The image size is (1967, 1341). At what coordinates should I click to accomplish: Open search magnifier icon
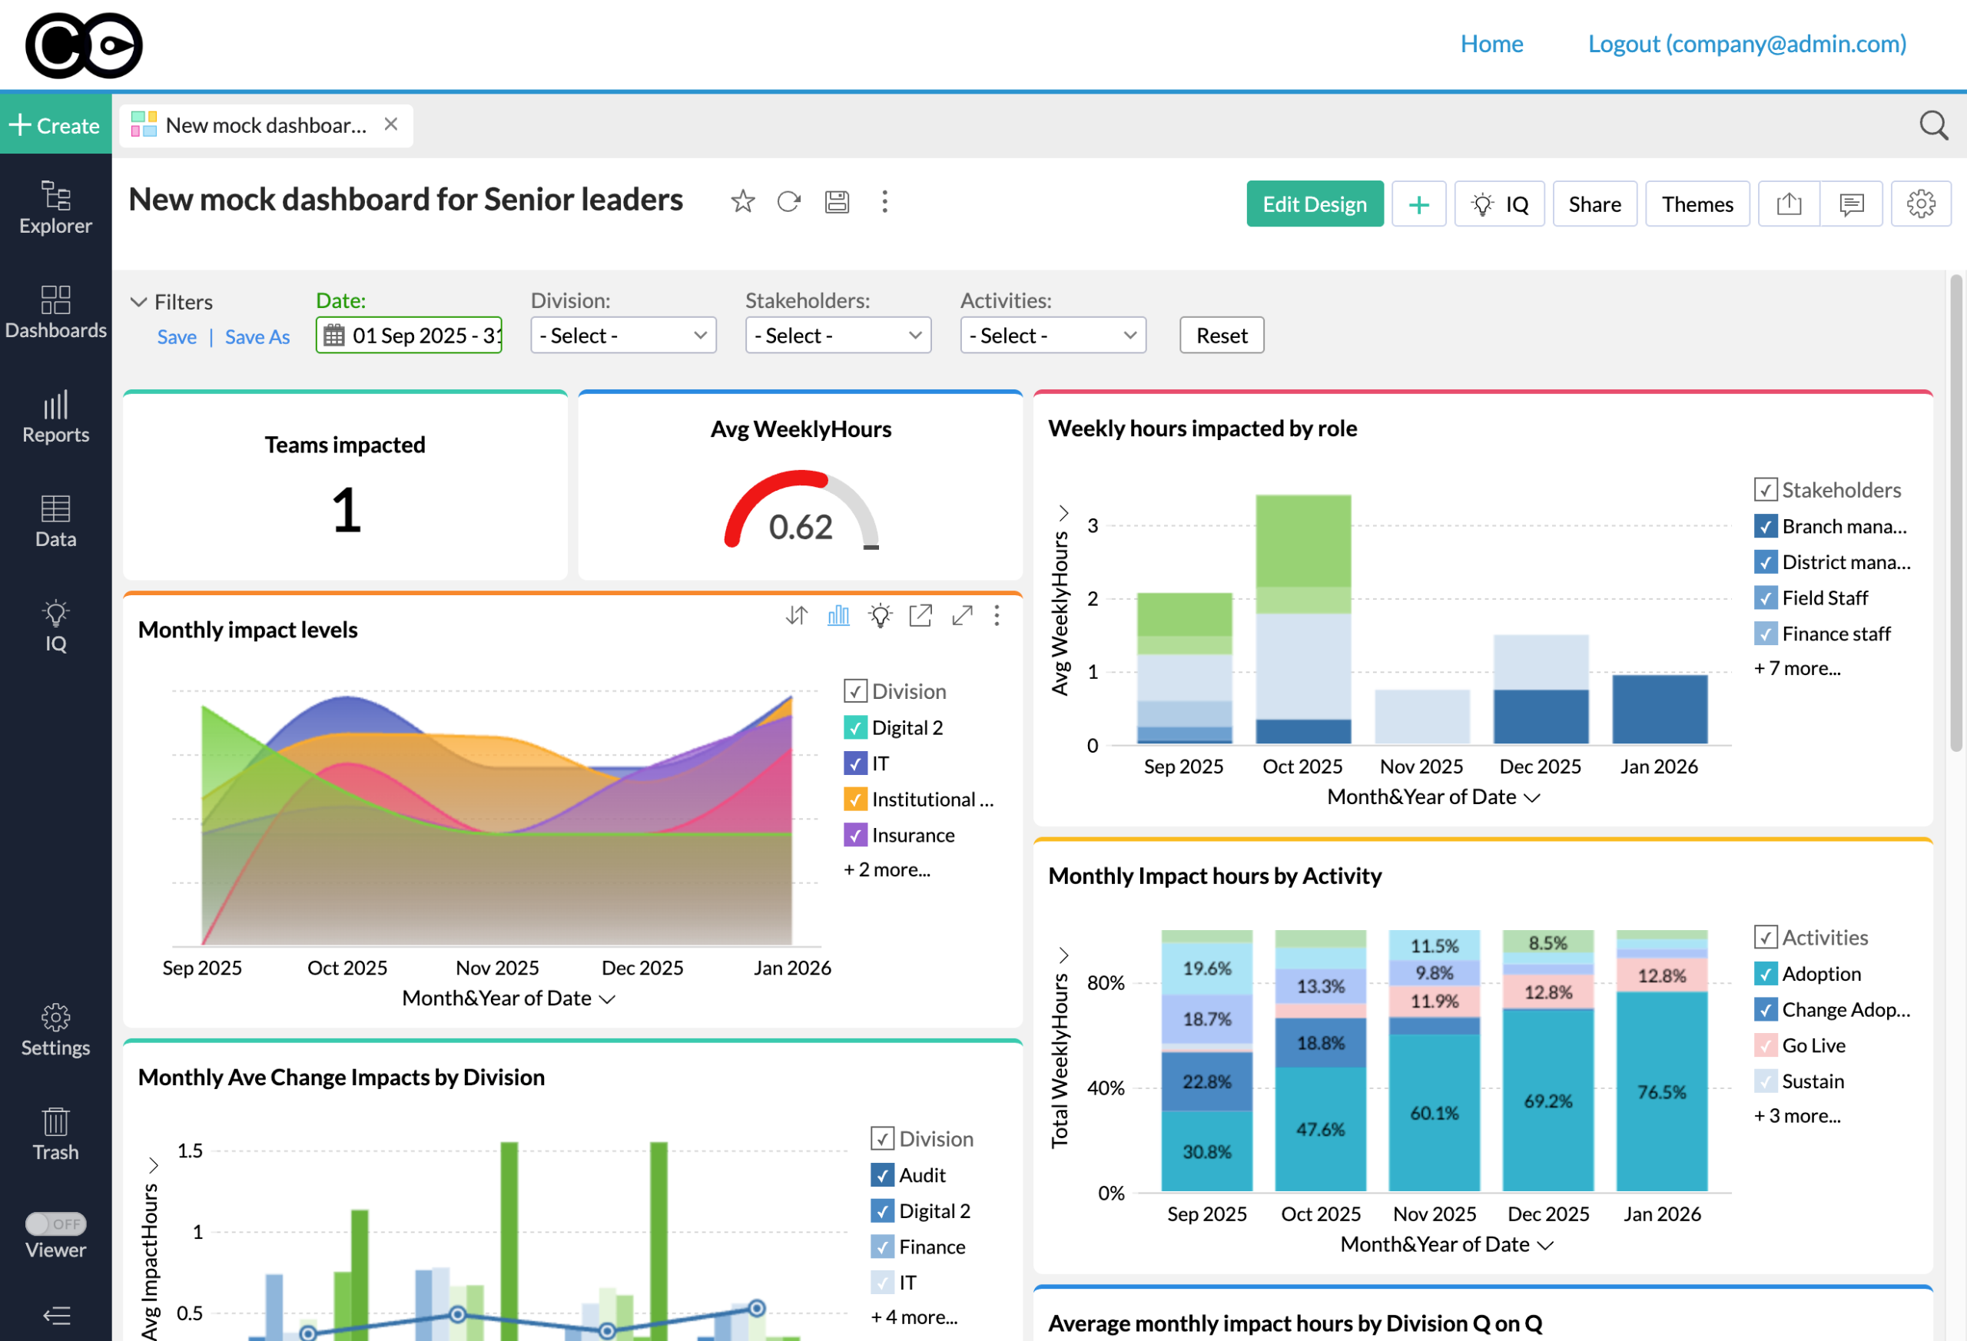tap(1933, 125)
